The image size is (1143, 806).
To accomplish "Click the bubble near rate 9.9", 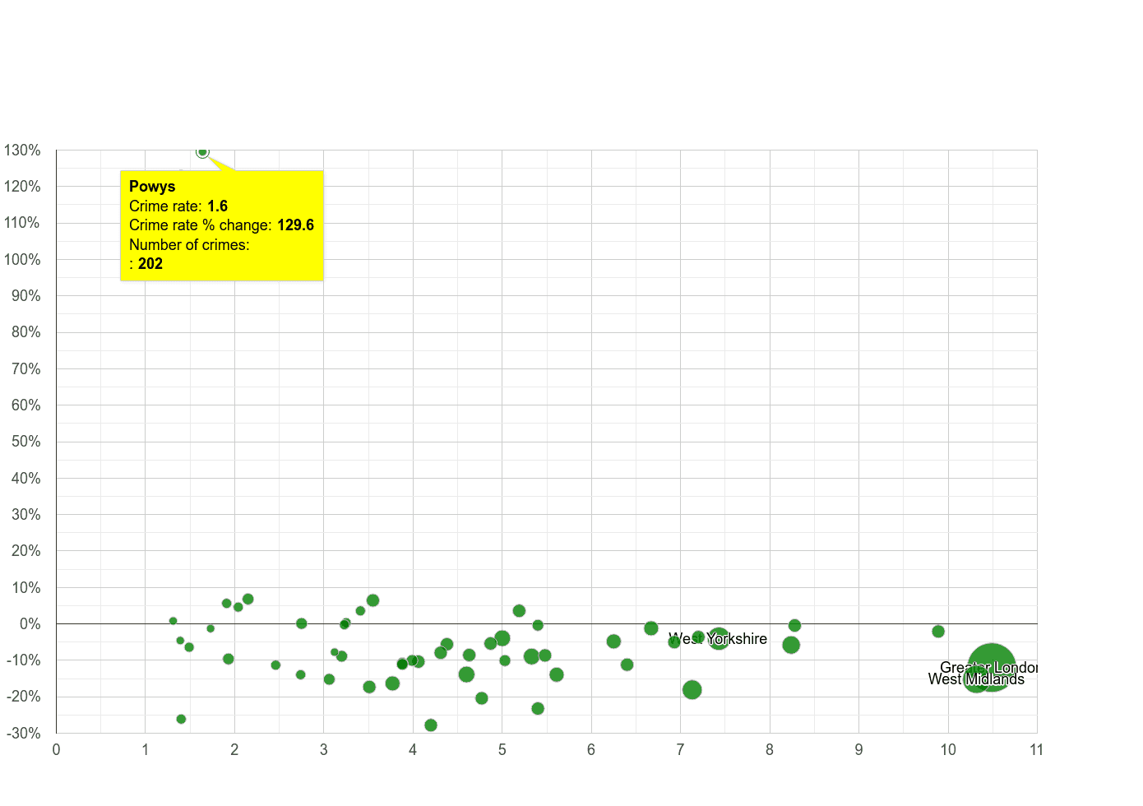I will pos(938,632).
